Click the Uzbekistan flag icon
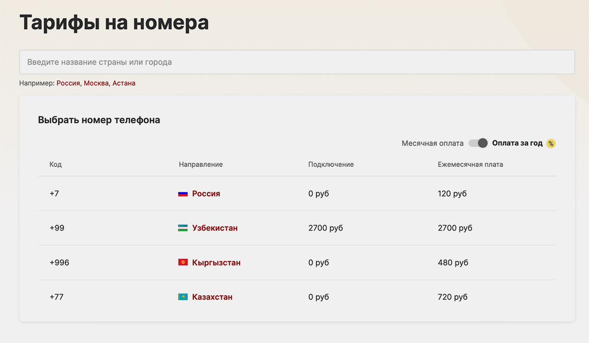 point(183,228)
